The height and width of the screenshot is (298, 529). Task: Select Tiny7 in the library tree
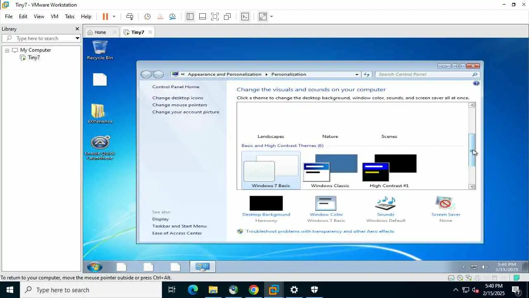[x=34, y=58]
